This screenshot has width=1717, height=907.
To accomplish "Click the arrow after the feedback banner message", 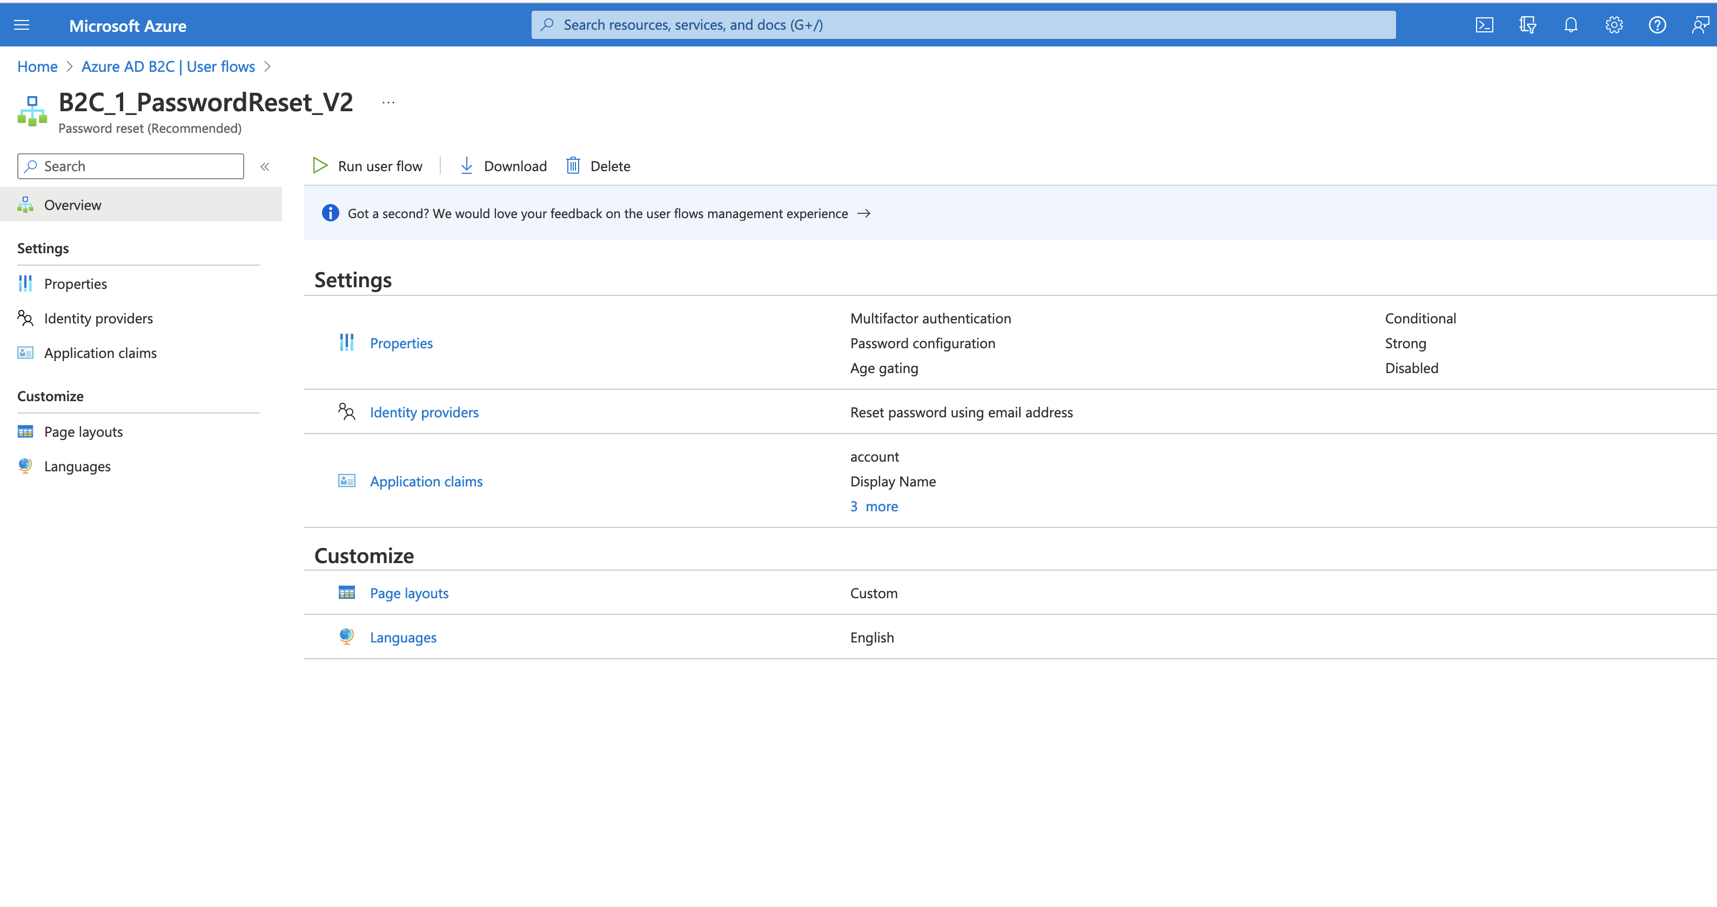I will click(x=864, y=213).
